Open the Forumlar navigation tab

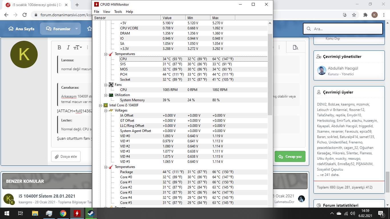pos(58,29)
